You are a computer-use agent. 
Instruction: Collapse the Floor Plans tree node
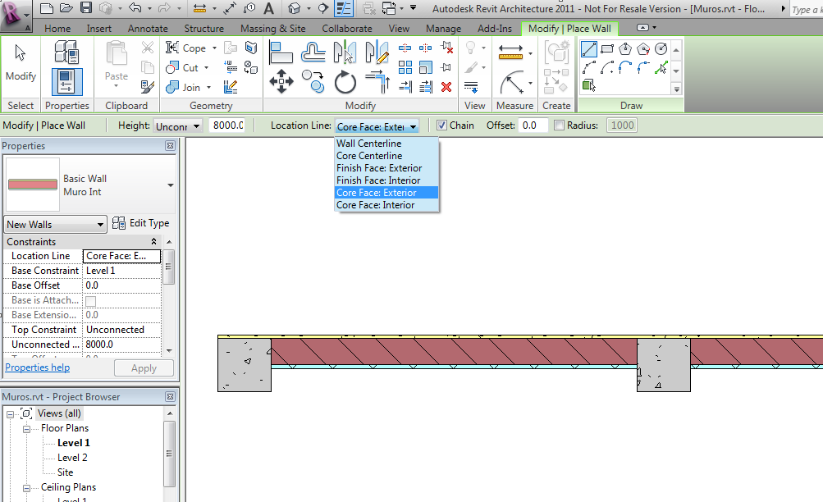point(26,428)
